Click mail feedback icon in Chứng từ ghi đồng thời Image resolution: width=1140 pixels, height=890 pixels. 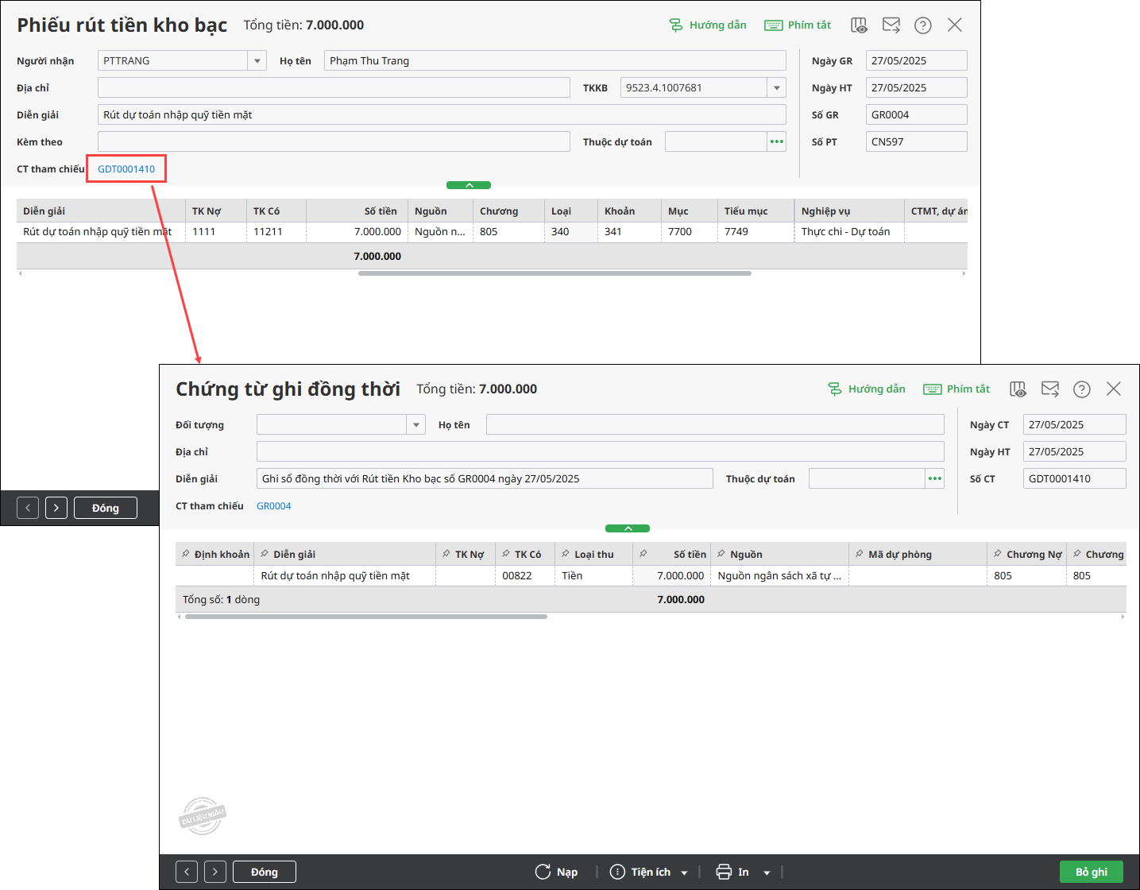click(1050, 389)
